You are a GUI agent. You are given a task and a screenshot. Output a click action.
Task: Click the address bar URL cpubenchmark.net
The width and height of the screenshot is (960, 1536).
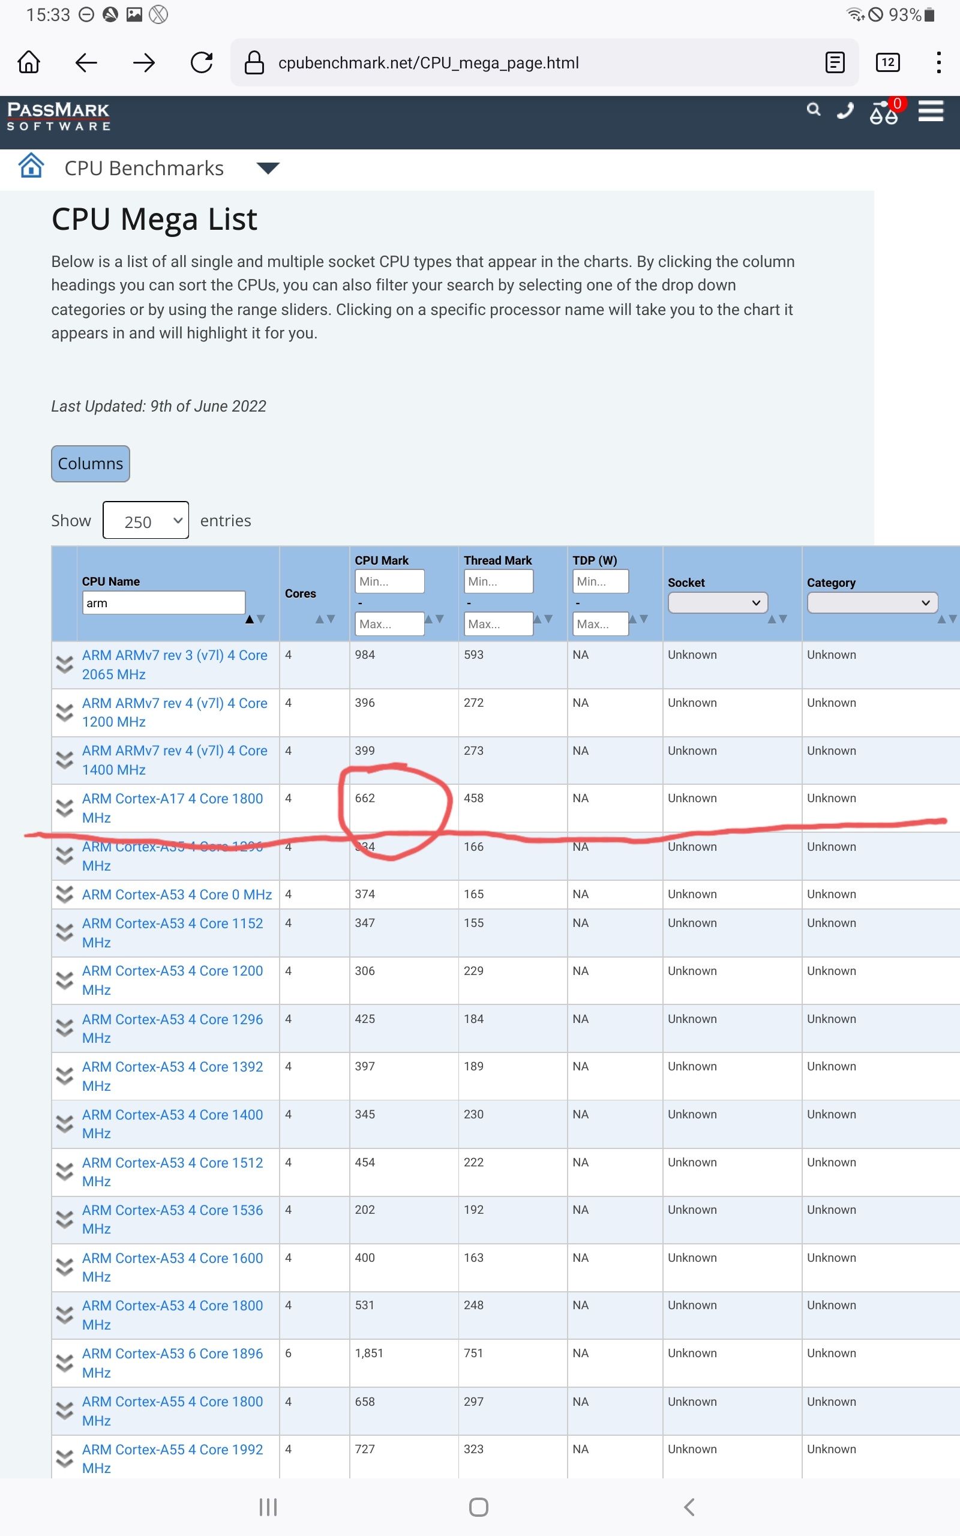428,63
